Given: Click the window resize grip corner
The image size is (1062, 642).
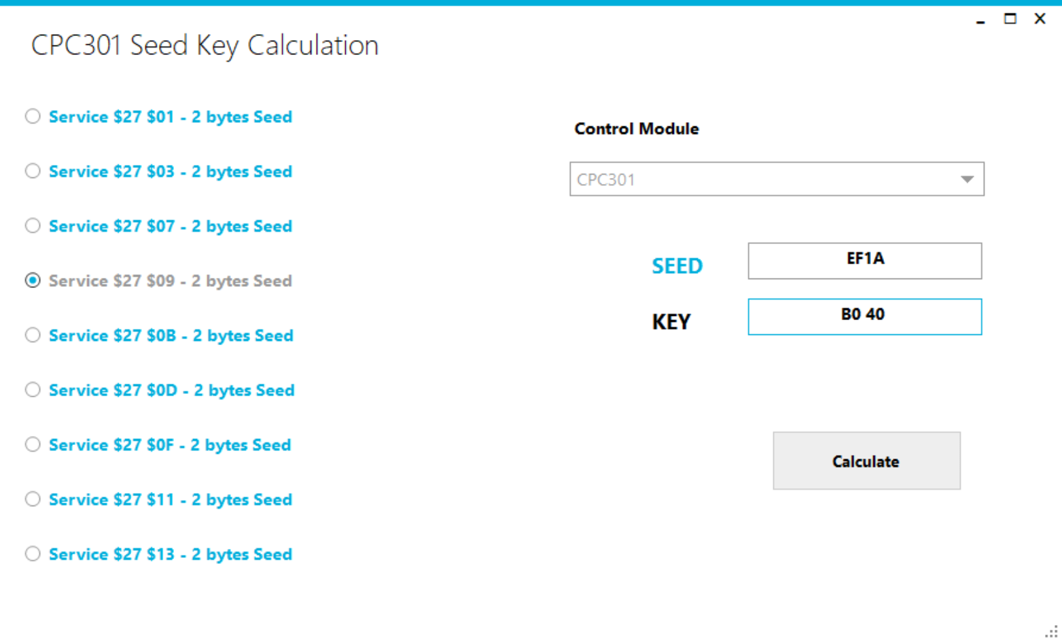Looking at the screenshot, I should (x=1052, y=632).
